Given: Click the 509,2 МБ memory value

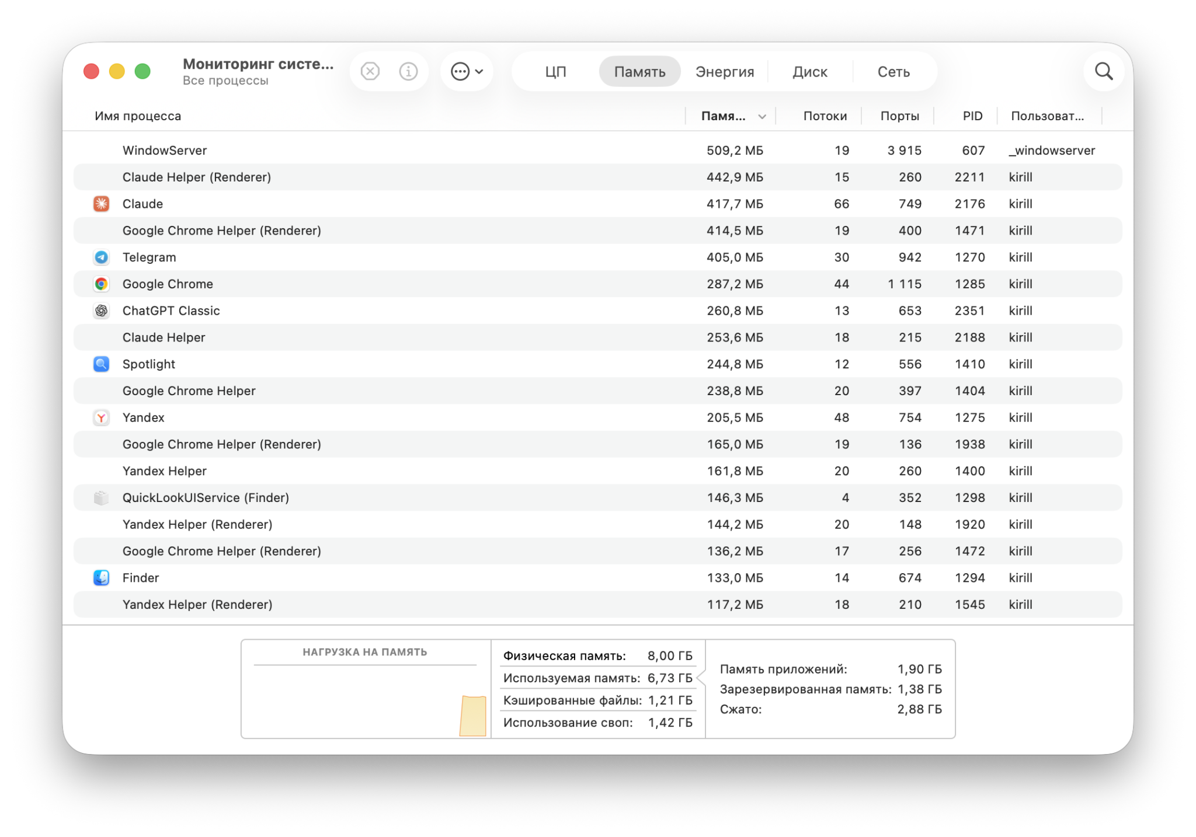Looking at the screenshot, I should click(x=735, y=151).
